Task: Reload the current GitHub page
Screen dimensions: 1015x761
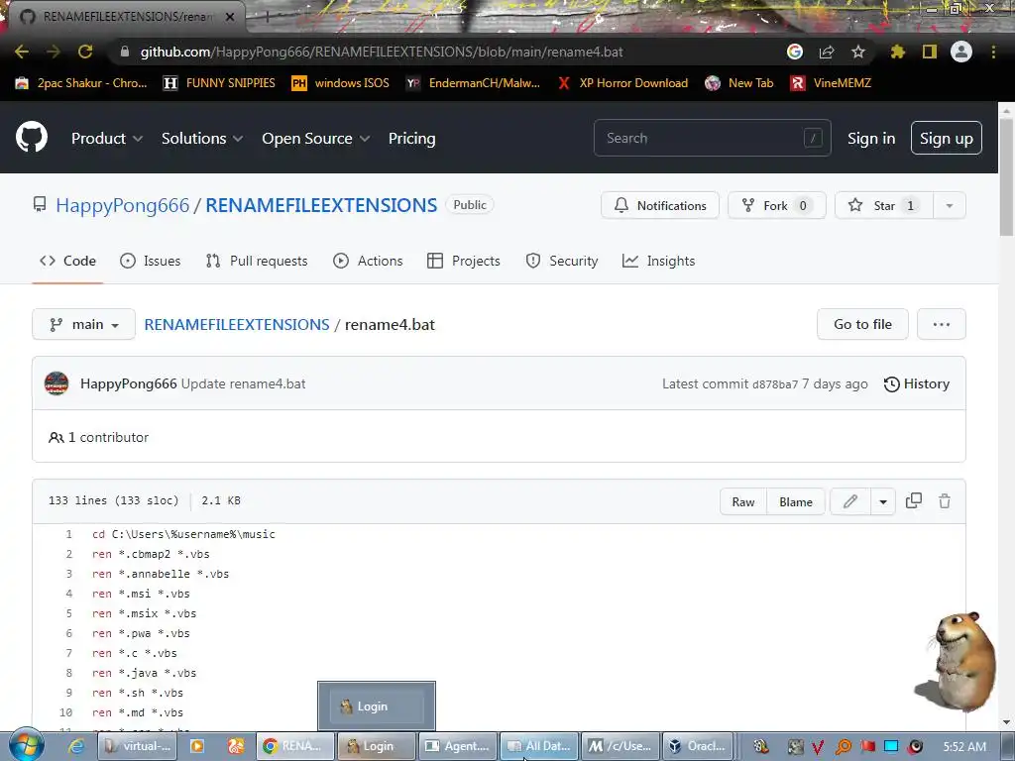Action: pyautogui.click(x=85, y=52)
